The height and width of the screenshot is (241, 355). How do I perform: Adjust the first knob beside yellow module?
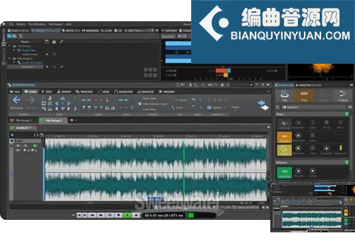(x=299, y=148)
